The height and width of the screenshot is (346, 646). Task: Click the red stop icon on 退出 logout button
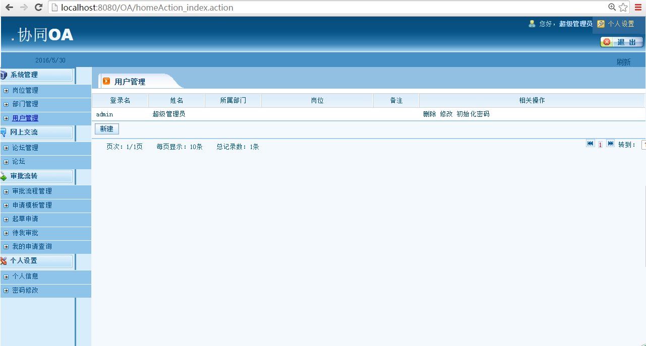[x=607, y=42]
